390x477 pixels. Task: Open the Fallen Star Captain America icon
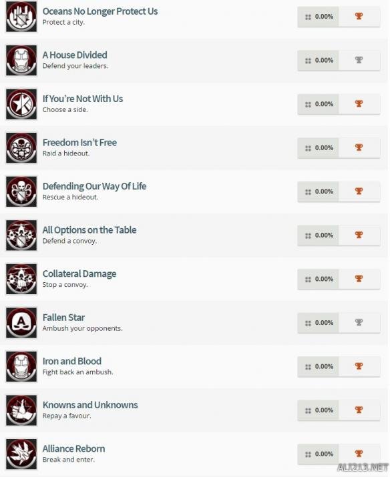pyautogui.click(x=21, y=323)
